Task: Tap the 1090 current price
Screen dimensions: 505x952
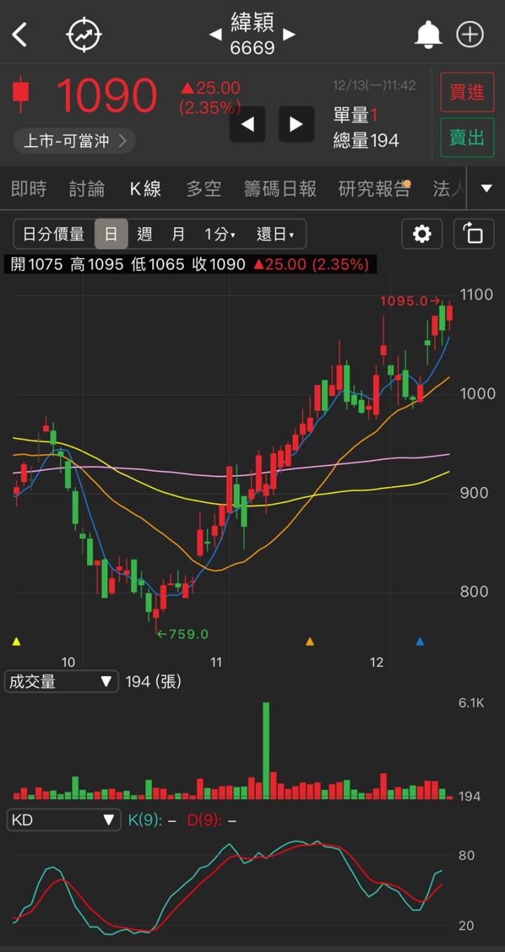Action: pos(106,95)
